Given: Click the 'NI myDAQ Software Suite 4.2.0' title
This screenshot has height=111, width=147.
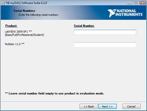Looking at the screenshot, I should pyautogui.click(x=27, y=3).
